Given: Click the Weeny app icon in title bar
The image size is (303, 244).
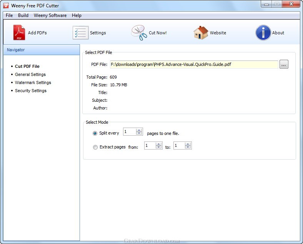Looking at the screenshot, I should pos(6,6).
